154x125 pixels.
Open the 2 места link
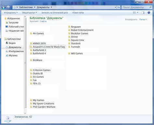click(43, 21)
